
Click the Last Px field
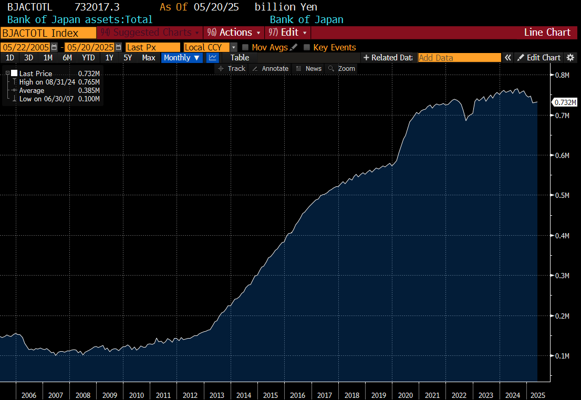(x=153, y=47)
